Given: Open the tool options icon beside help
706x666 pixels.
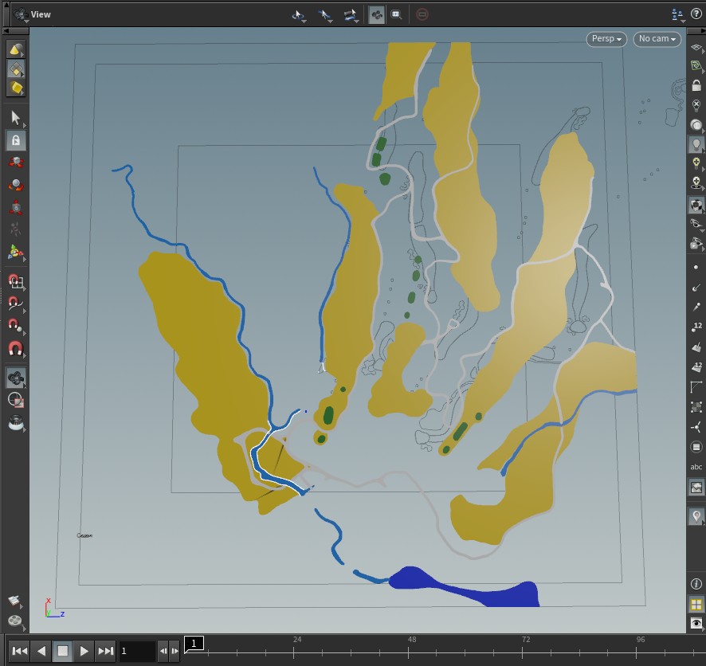Looking at the screenshot, I should pyautogui.click(x=677, y=15).
